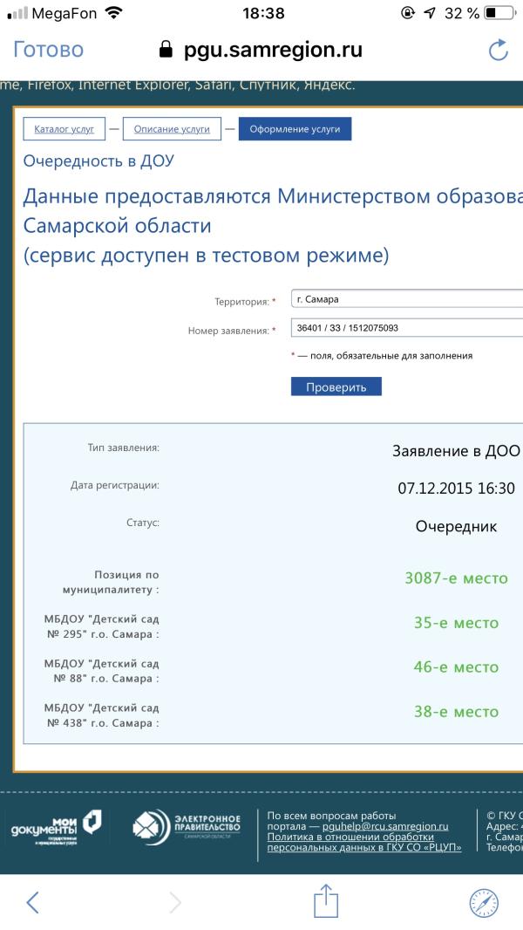
Task: Select Детский сад № 438 label
Action: tap(101, 715)
